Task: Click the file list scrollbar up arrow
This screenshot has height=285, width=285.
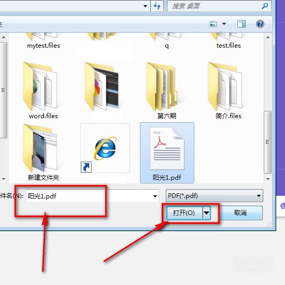Action: [x=268, y=37]
